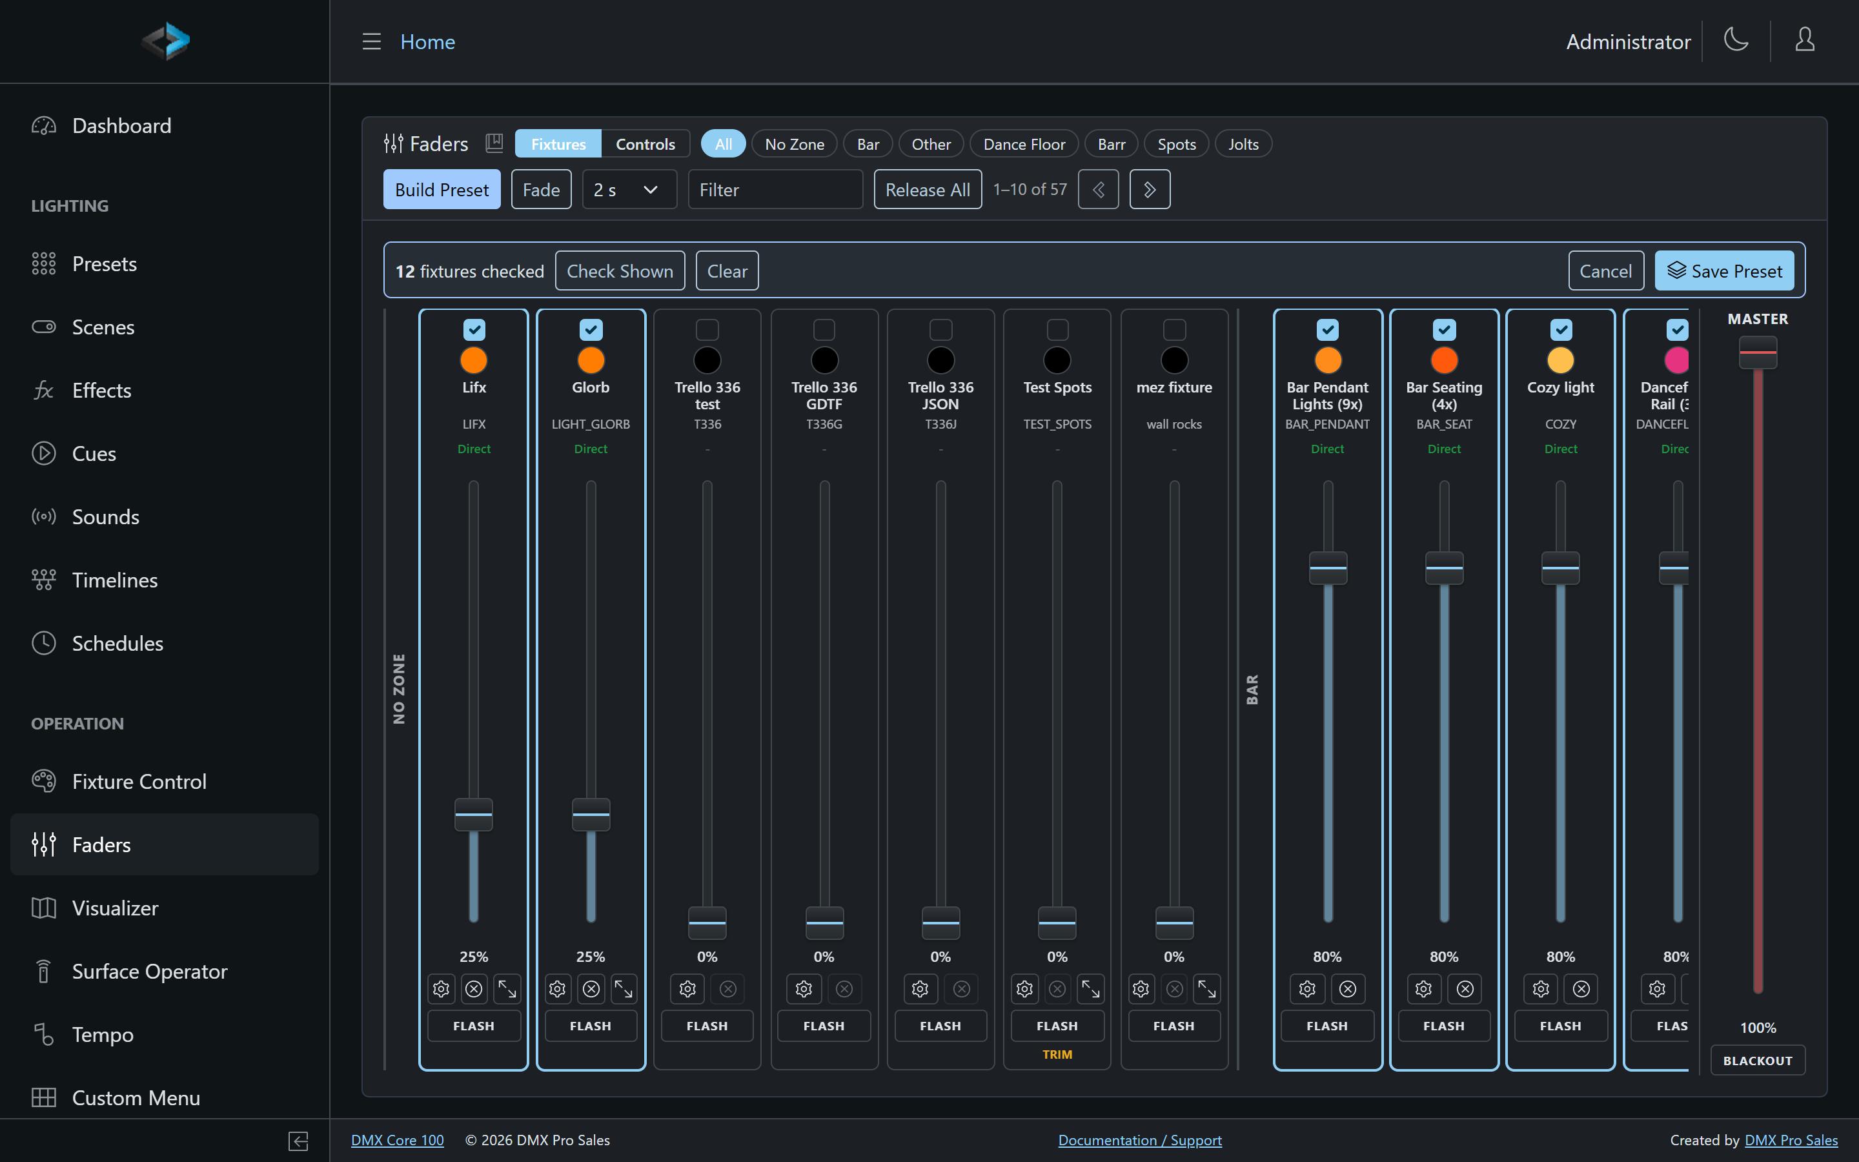Open settings gear for Bar Seating
Viewport: 1859px width, 1162px height.
pos(1424,988)
